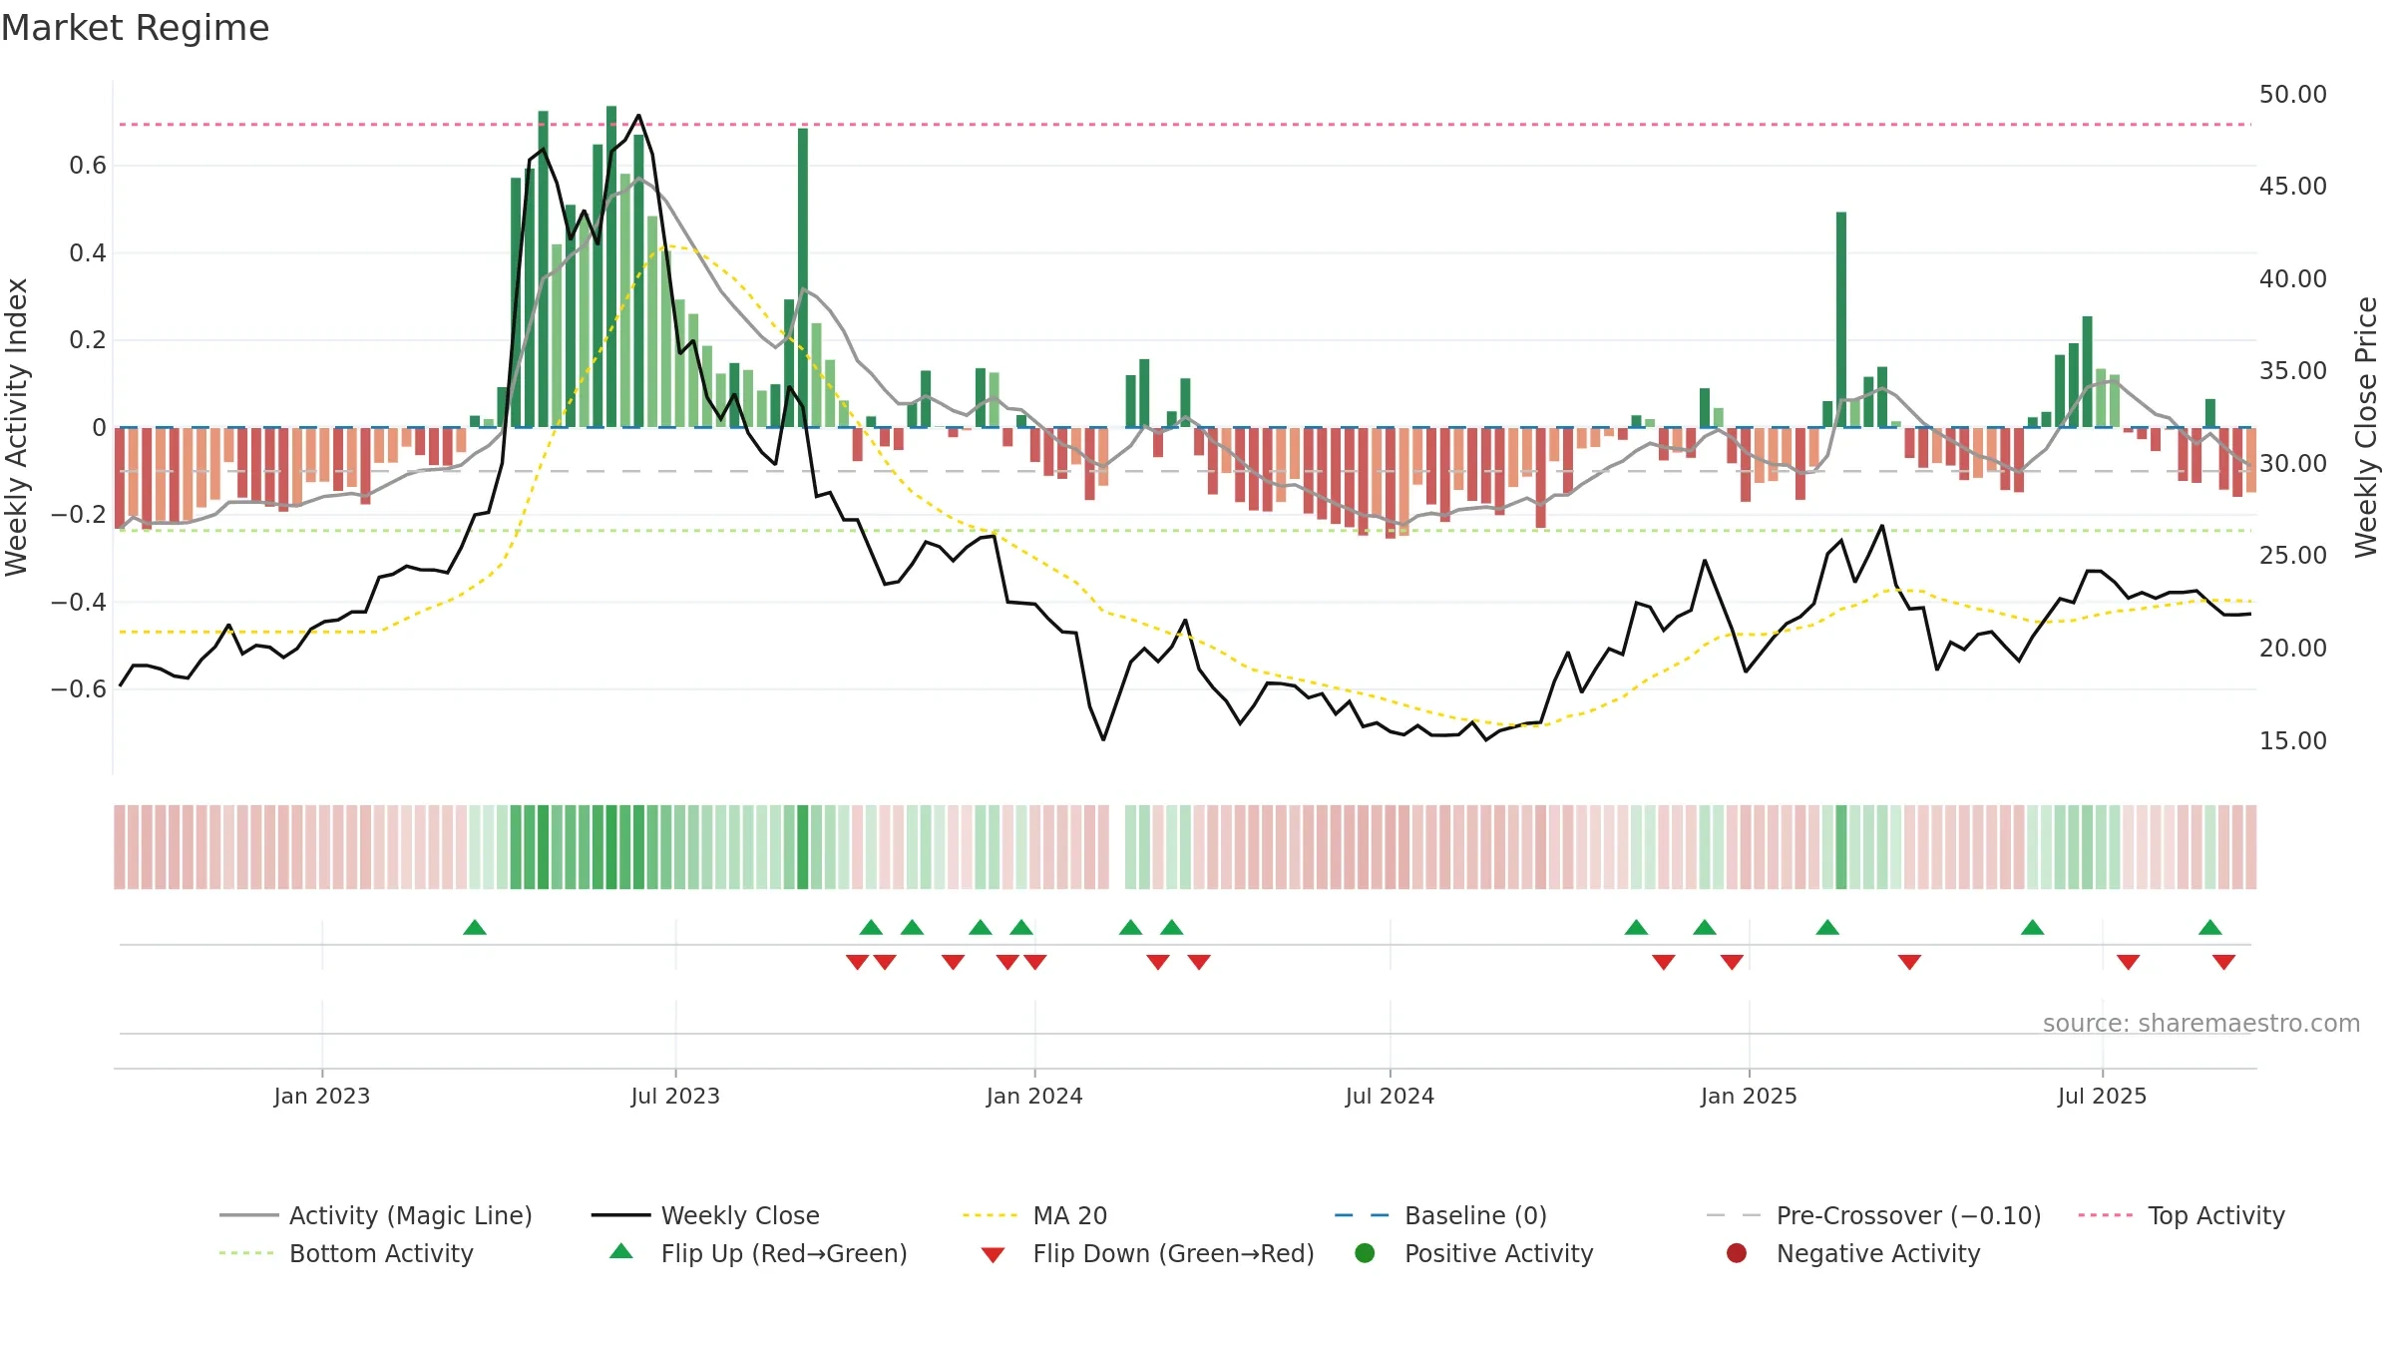
Task: Click the Negative Activity legend label
Action: click(x=1877, y=1253)
